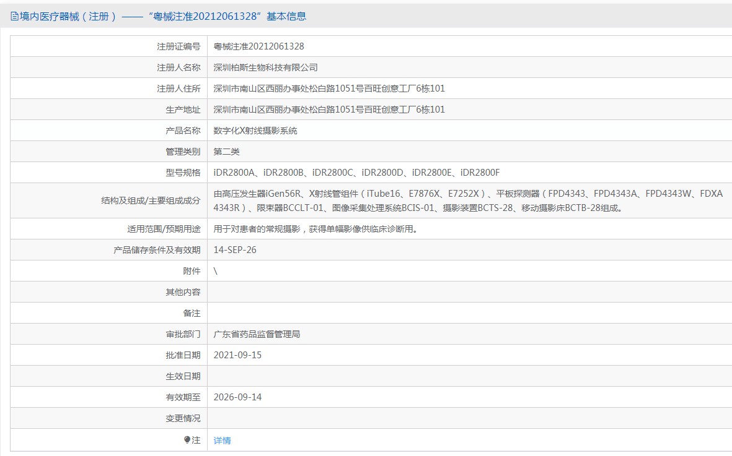Viewport: 732px width, 456px height.
Task: Click the 审批部门 label
Action: (x=183, y=334)
